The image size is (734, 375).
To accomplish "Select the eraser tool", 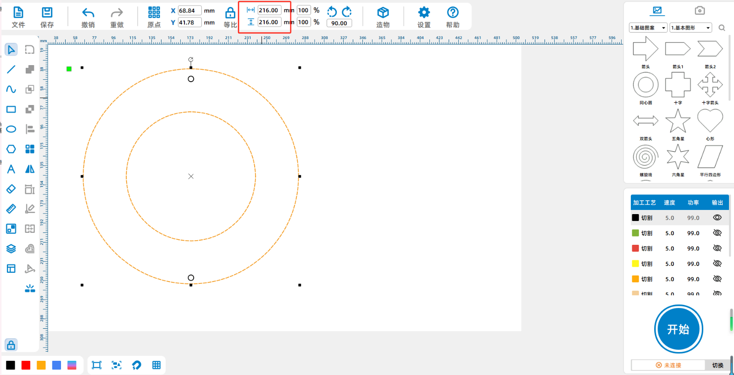I will [11, 189].
